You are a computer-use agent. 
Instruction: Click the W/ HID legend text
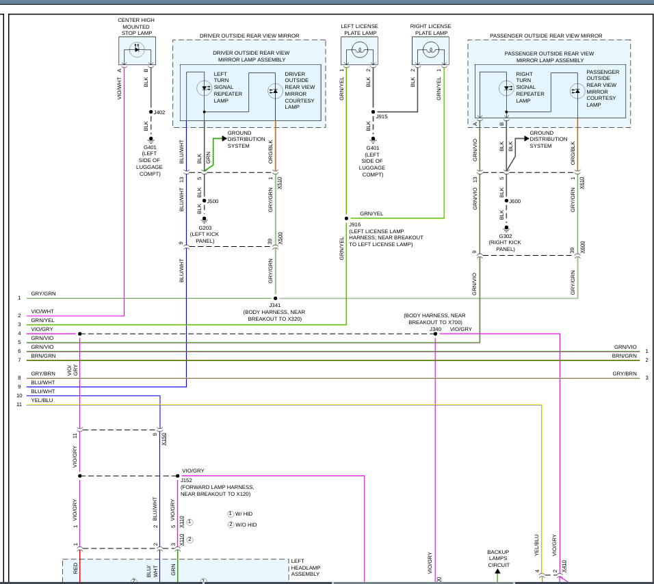click(244, 514)
